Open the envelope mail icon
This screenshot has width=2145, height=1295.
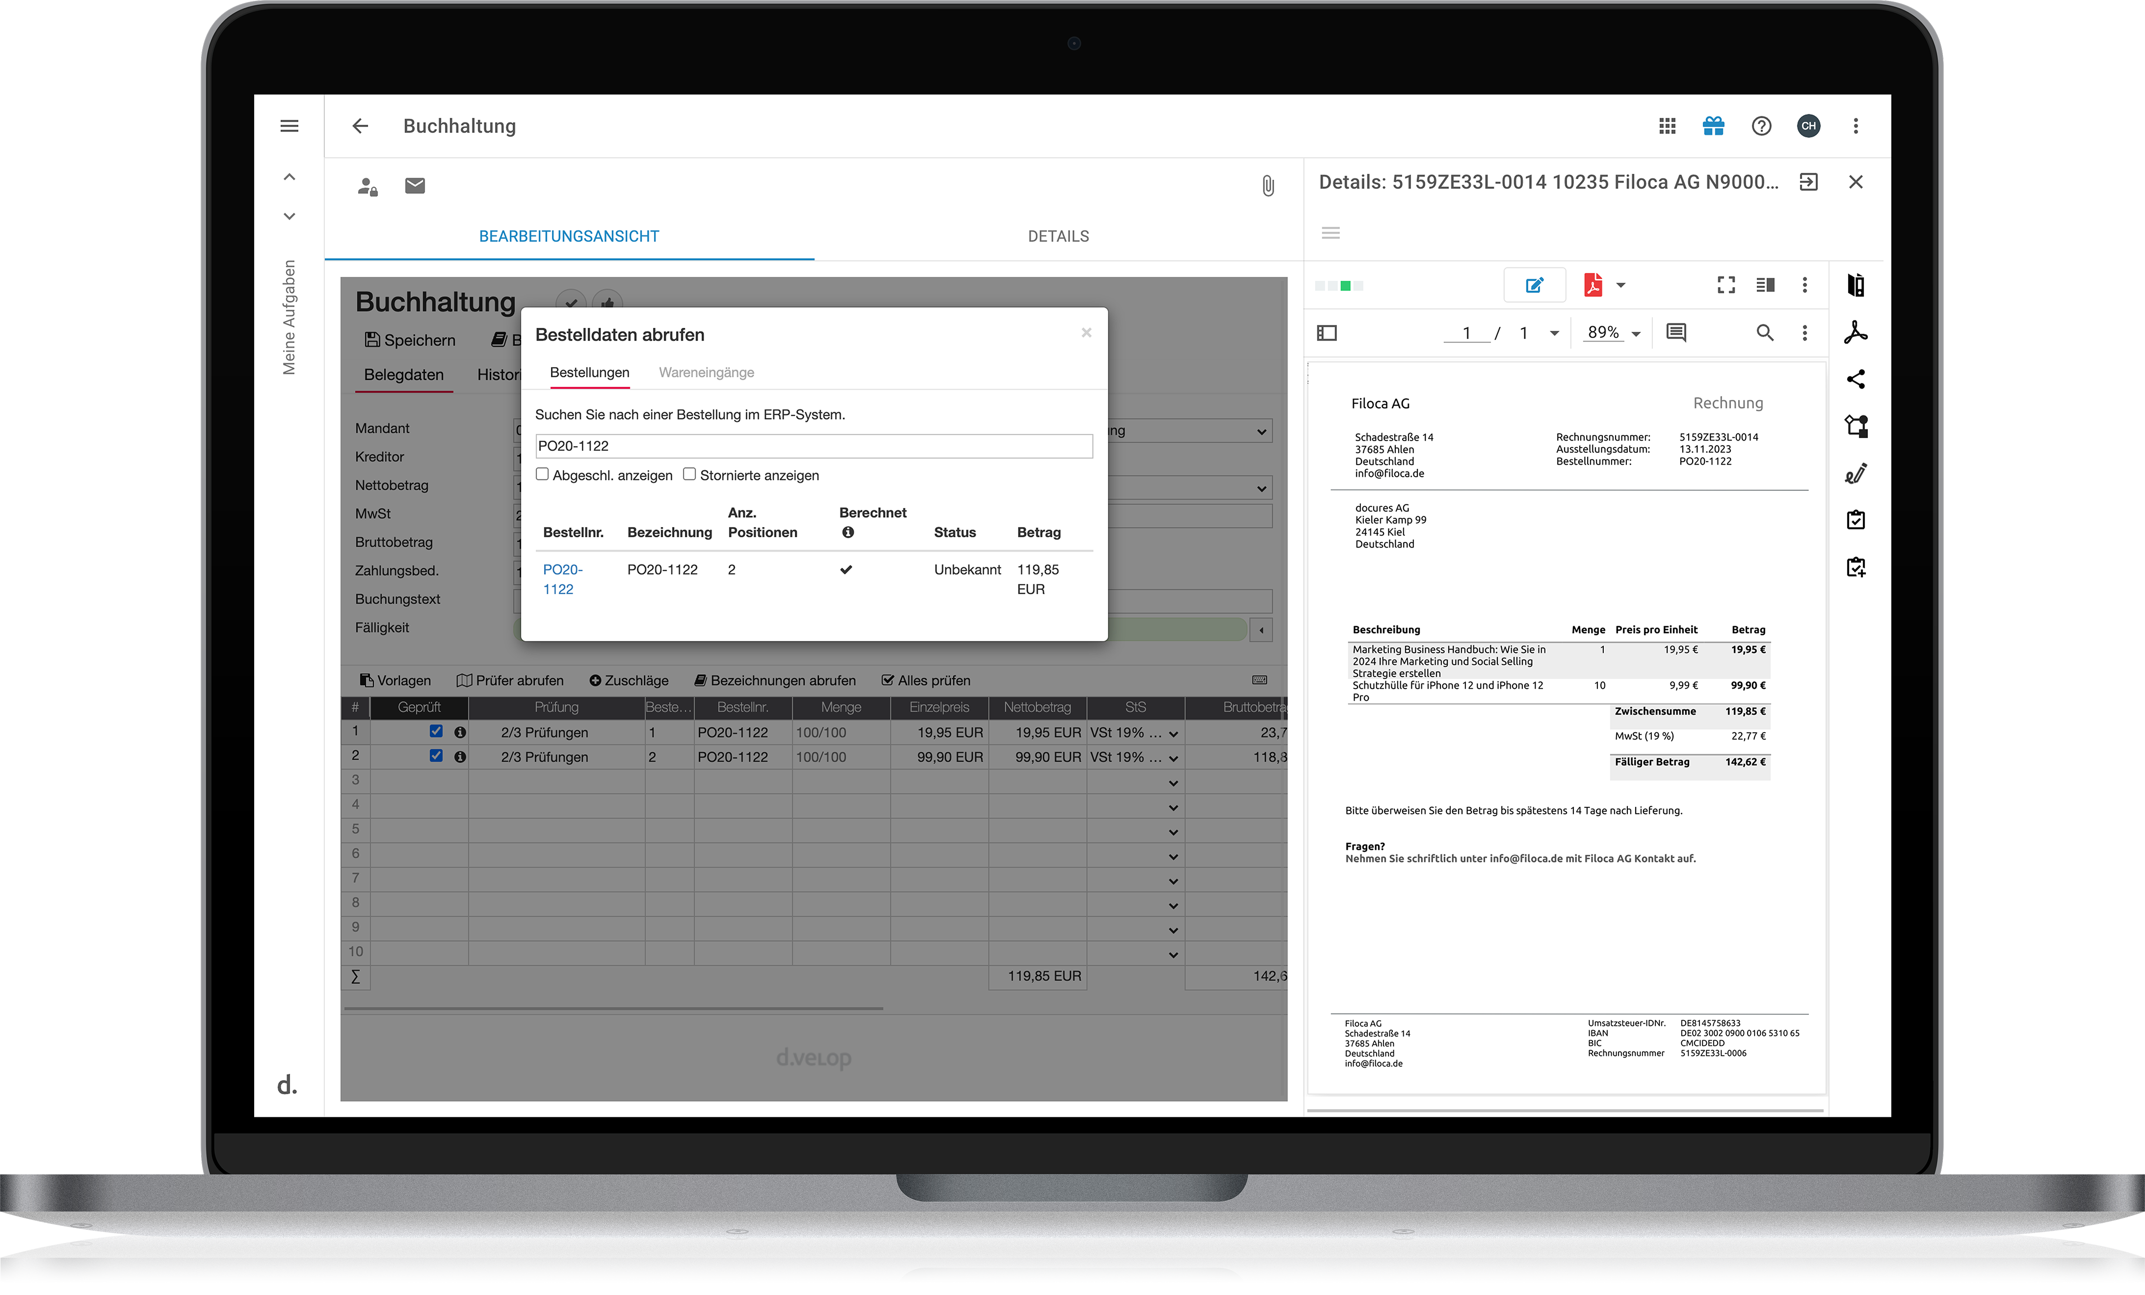415,185
